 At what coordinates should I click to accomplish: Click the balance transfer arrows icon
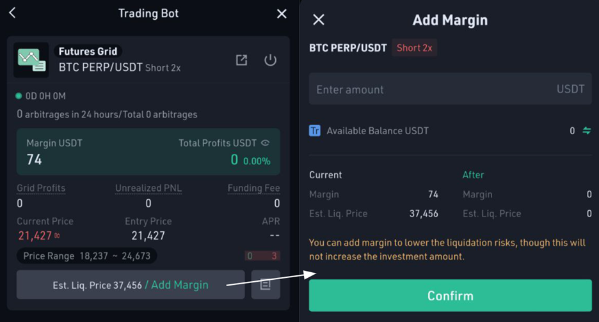[x=586, y=130]
